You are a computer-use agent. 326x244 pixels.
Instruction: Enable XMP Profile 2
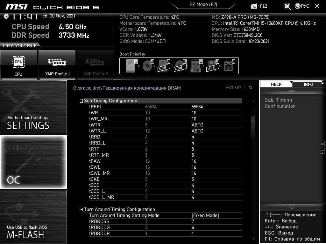(96, 64)
